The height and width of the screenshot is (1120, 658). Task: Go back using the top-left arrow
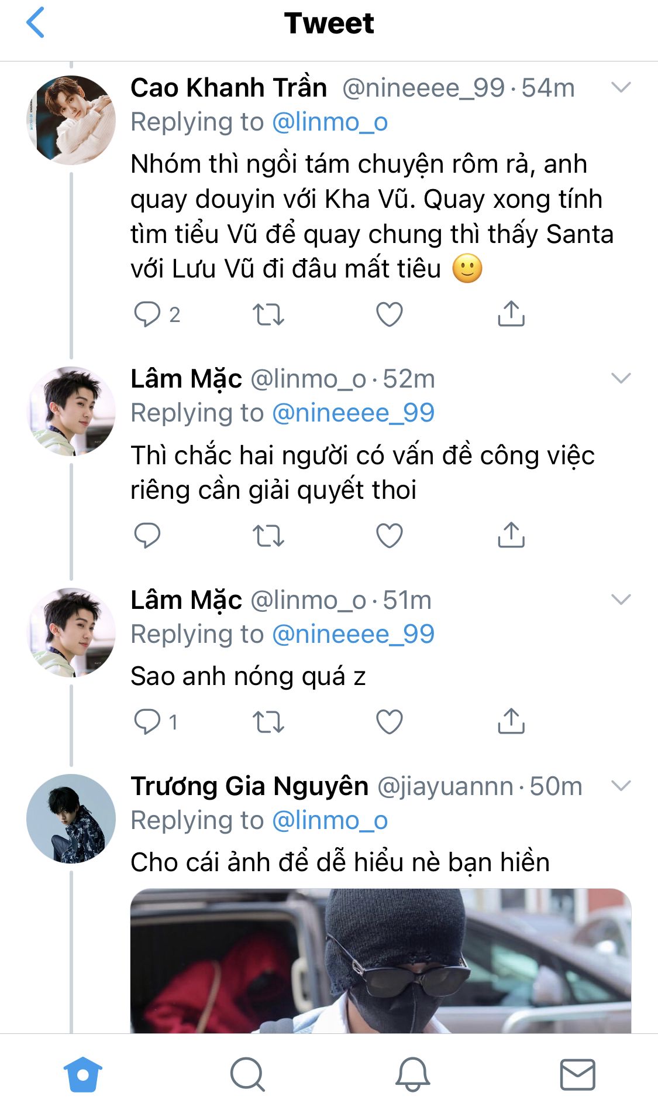click(x=36, y=23)
